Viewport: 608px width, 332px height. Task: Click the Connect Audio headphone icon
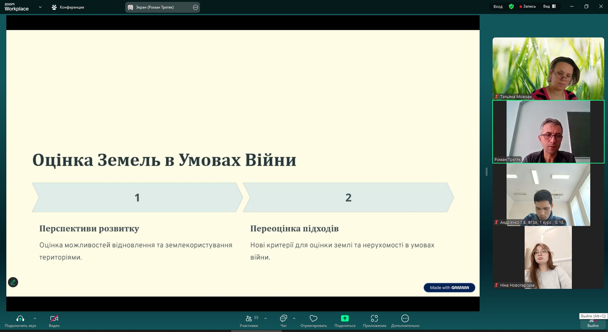pyautogui.click(x=20, y=318)
